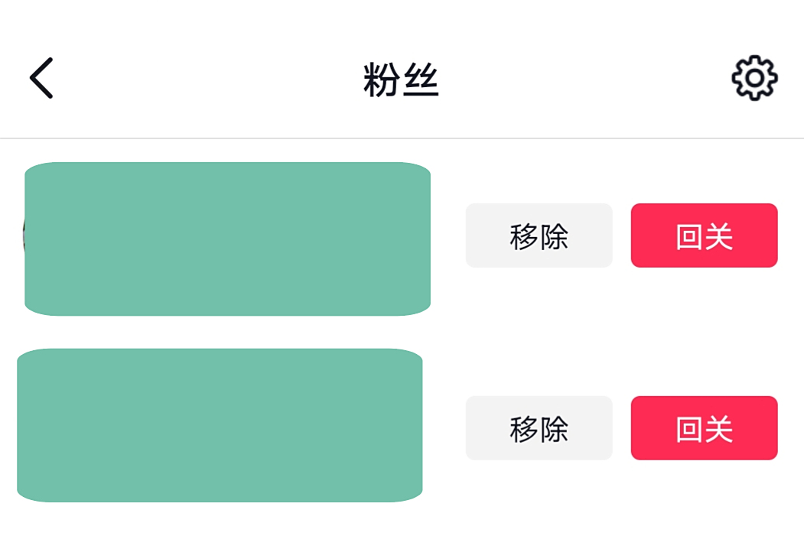Click the 移除 button in the first row
Image resolution: width=804 pixels, height=536 pixels.
(539, 236)
